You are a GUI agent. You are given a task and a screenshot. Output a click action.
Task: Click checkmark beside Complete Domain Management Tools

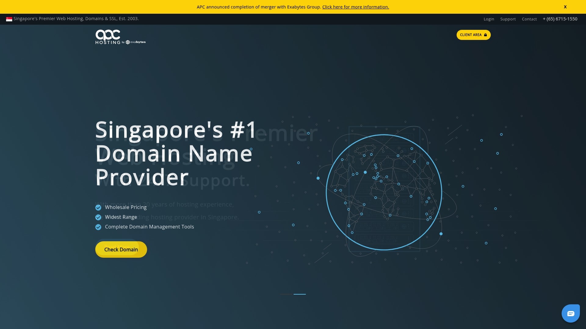(x=98, y=227)
